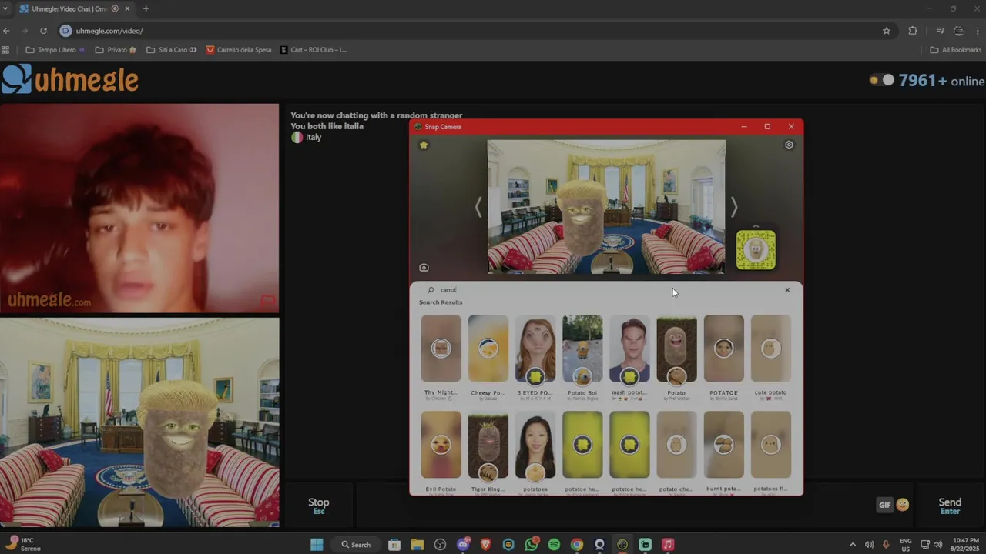Go back in browser
This screenshot has height=554, width=986.
click(6, 31)
